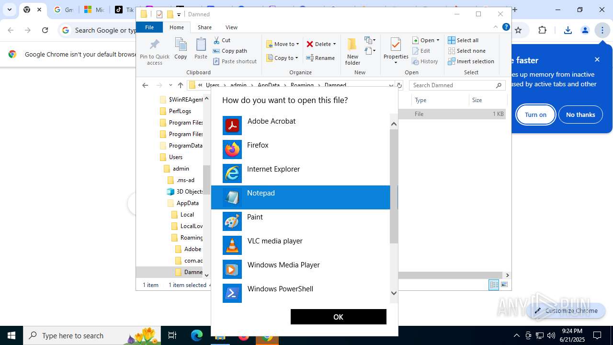Click Copy path in the ribbon
This screenshot has height=345, width=613.
tap(230, 51)
